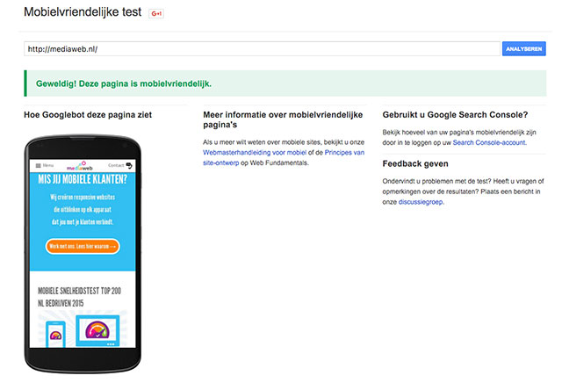Click the 'Mobielvriendelijke test' page title
562x390 pixels.
click(83, 11)
